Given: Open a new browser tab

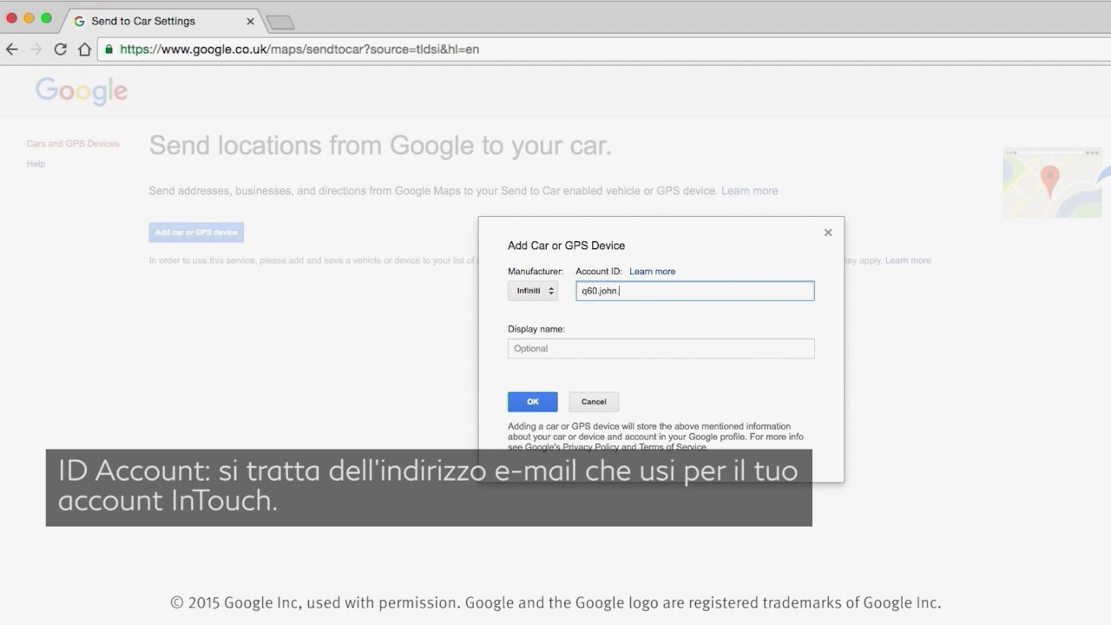Looking at the screenshot, I should click(280, 23).
